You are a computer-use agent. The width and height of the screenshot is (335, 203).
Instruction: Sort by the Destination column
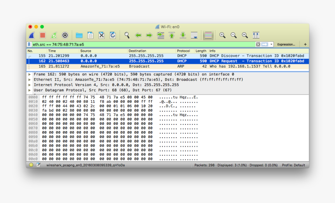[x=151, y=51]
